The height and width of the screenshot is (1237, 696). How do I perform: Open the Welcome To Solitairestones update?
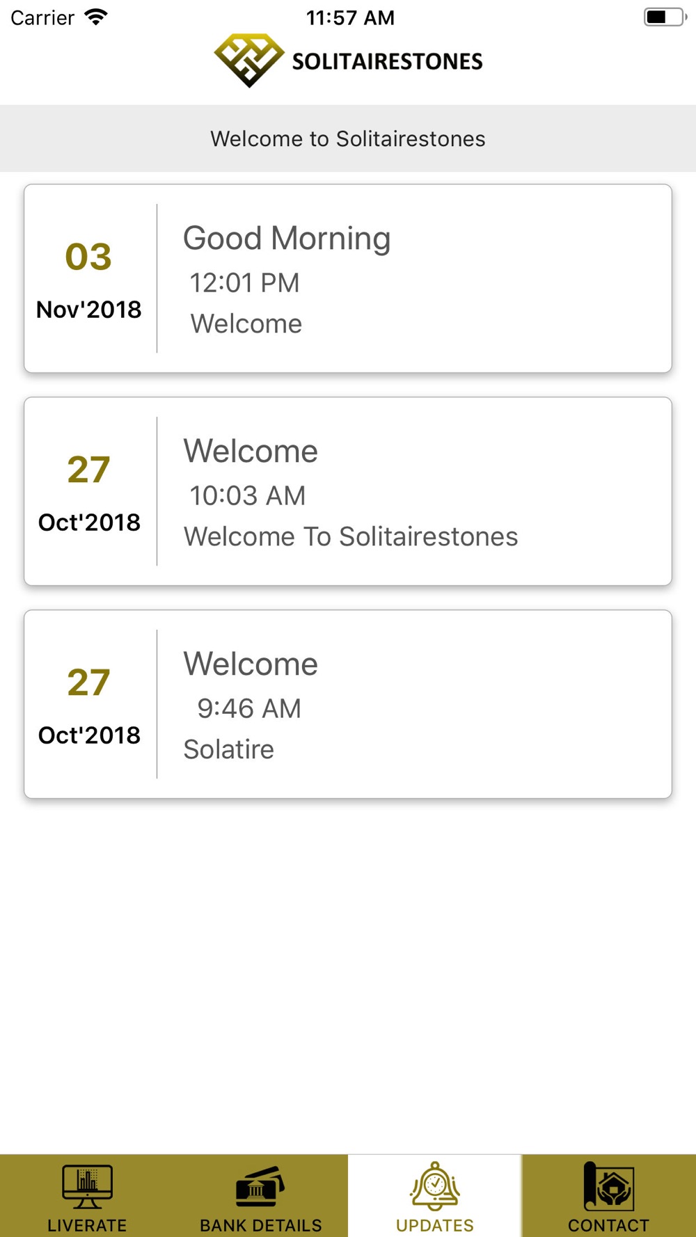pyautogui.click(x=348, y=491)
